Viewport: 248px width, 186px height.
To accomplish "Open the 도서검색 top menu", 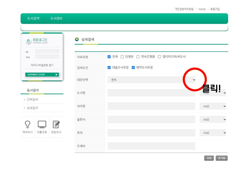I will click(33, 19).
